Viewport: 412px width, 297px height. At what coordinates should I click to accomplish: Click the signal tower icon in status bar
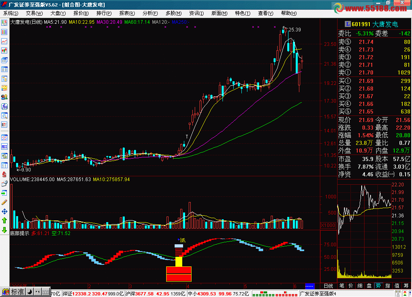pyautogui.click(x=398, y=294)
